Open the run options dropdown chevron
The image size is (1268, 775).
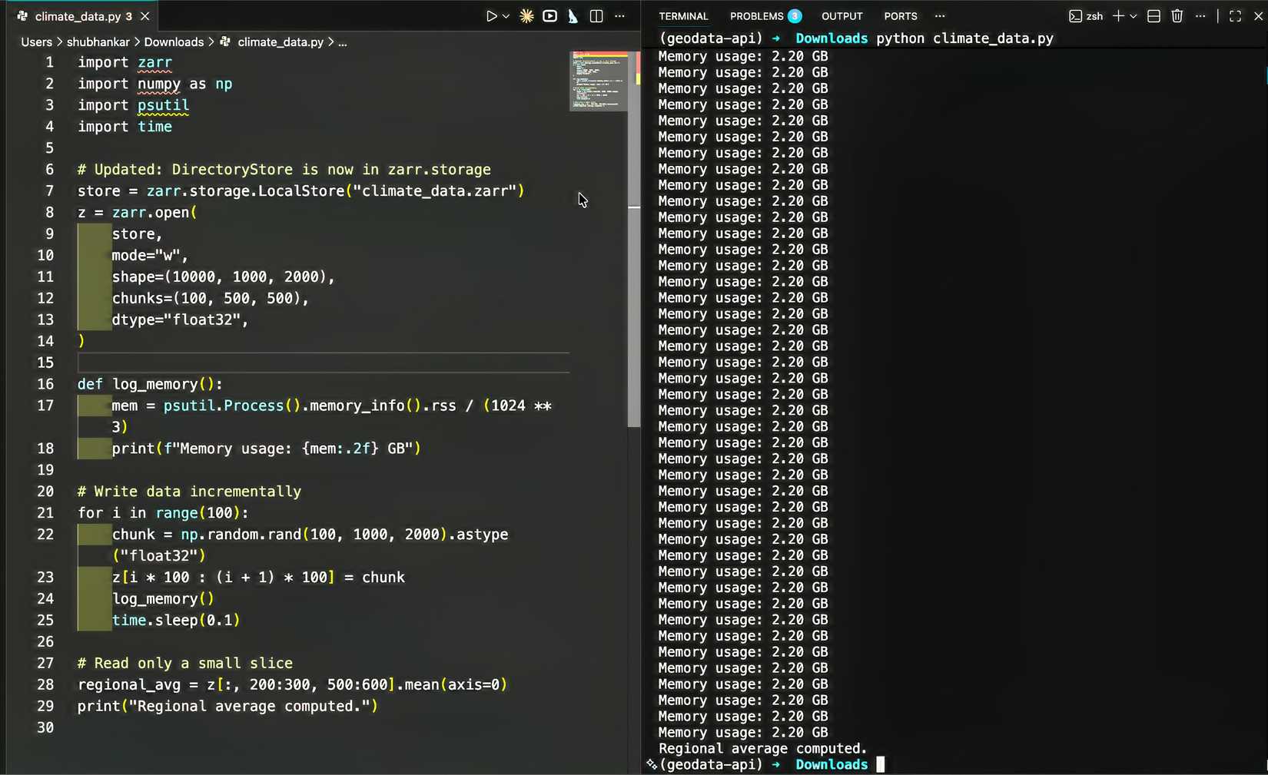coord(506,15)
